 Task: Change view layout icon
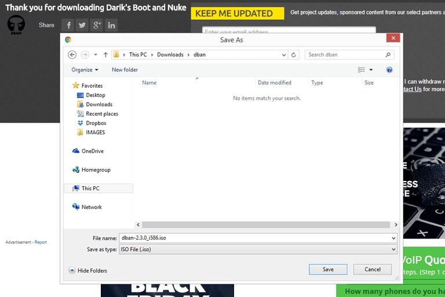(x=362, y=70)
